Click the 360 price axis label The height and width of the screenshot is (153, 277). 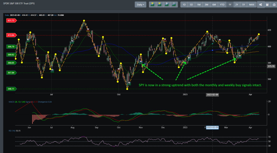coord(269,79)
